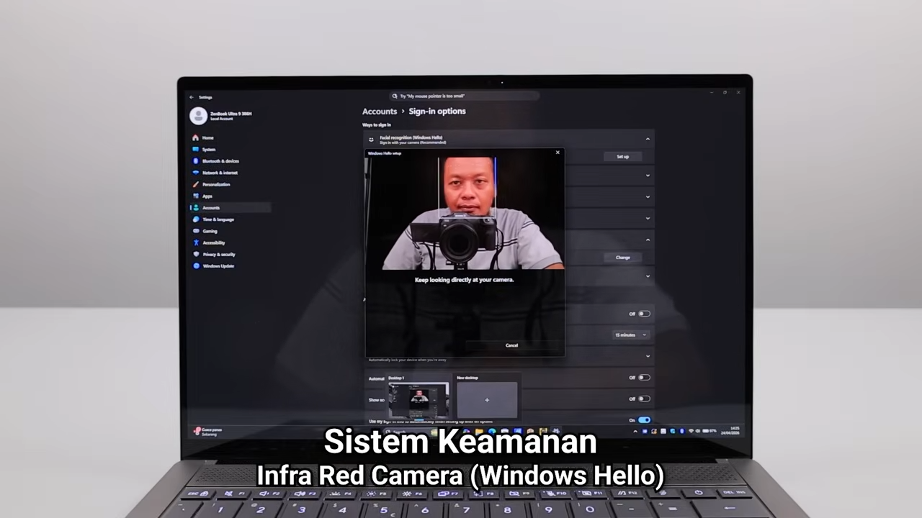
Task: Toggle the switch in the Automat… row
Action: pyautogui.click(x=644, y=378)
